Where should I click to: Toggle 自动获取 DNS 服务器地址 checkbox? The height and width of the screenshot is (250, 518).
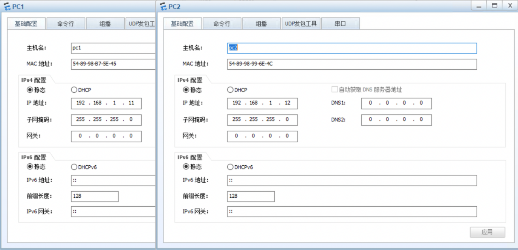tap(335, 90)
